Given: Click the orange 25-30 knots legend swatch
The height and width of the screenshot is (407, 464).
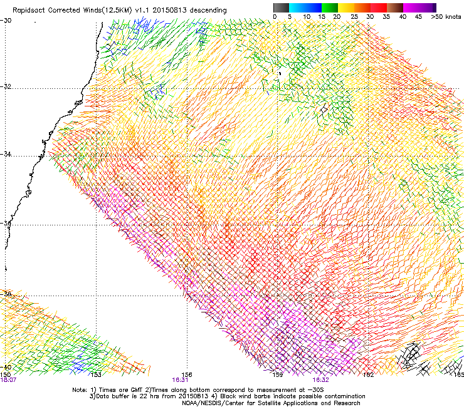Looking at the screenshot, I should [362, 8].
